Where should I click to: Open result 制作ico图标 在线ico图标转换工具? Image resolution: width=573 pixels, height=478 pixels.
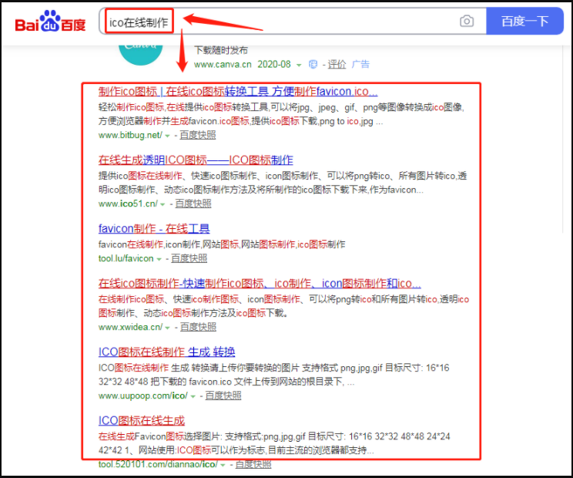click(238, 91)
